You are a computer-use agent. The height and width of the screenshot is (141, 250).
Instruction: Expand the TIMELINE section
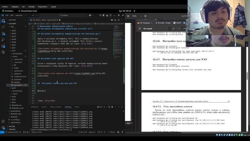(12, 129)
